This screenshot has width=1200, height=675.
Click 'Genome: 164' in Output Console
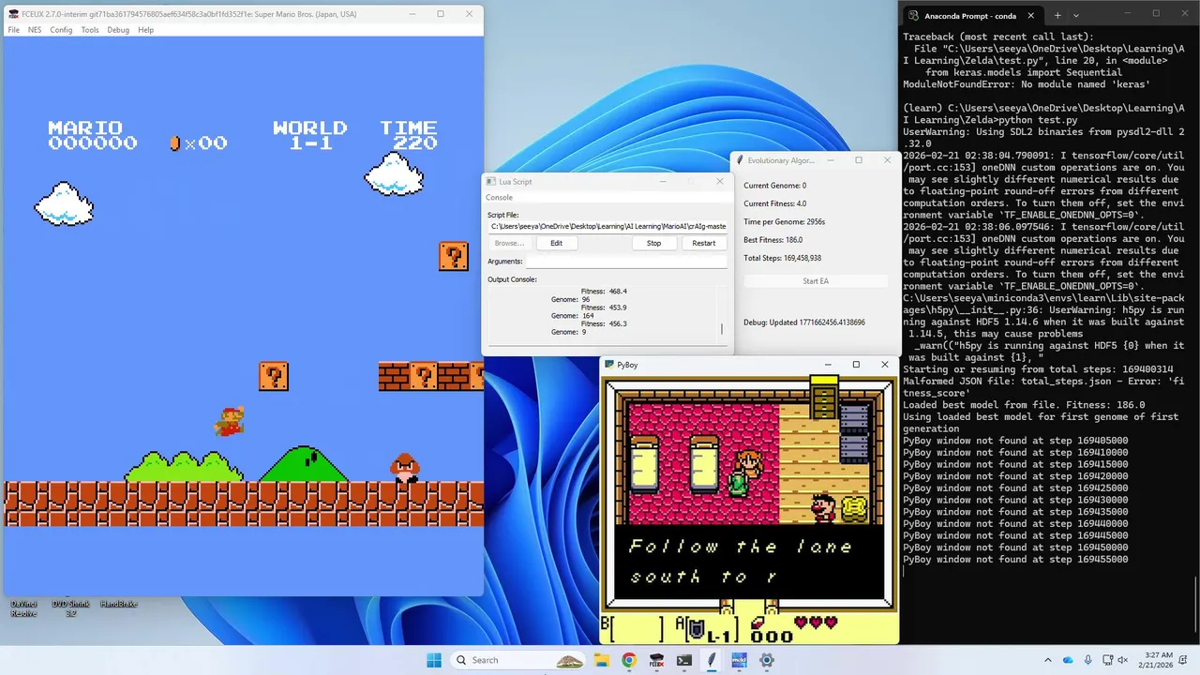click(x=573, y=316)
